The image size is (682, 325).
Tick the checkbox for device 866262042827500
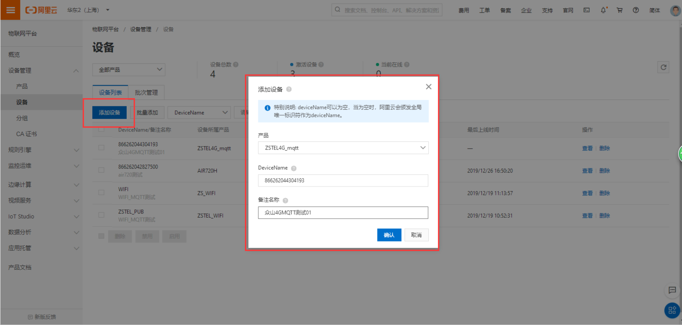[101, 170]
